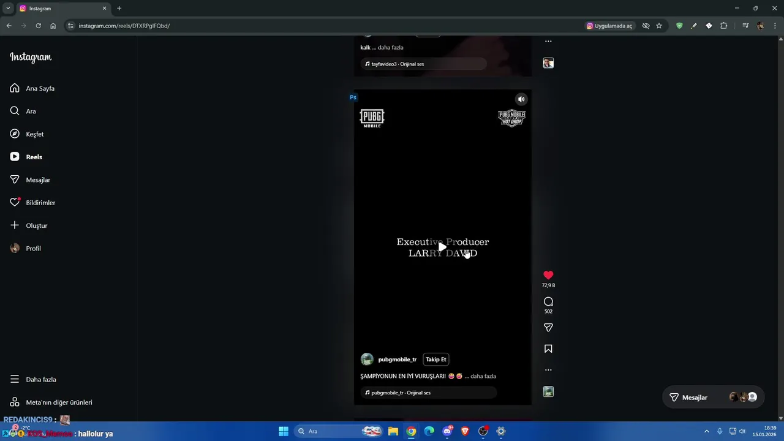Click the browser home button

point(53,26)
